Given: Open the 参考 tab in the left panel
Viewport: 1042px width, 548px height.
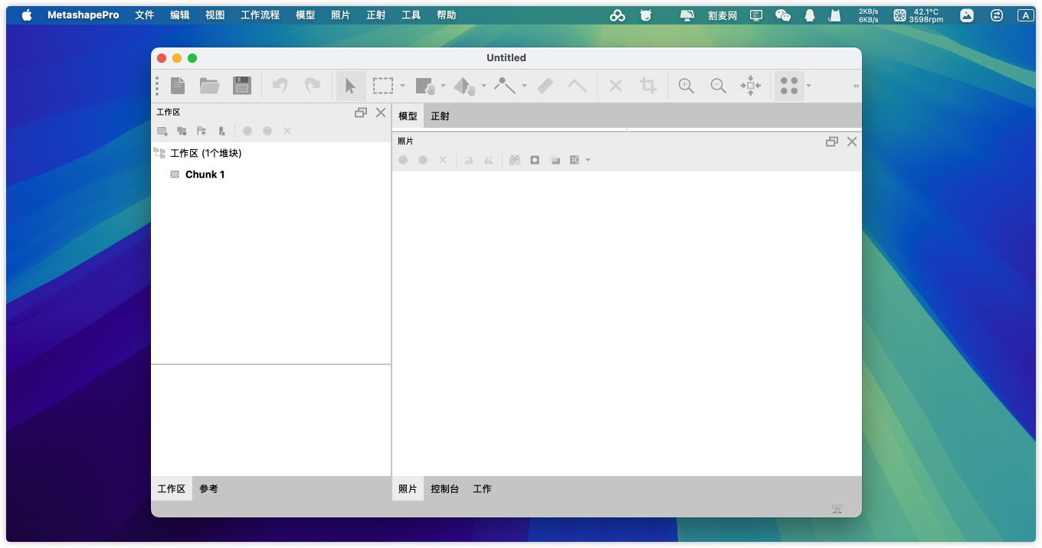Looking at the screenshot, I should tap(208, 489).
